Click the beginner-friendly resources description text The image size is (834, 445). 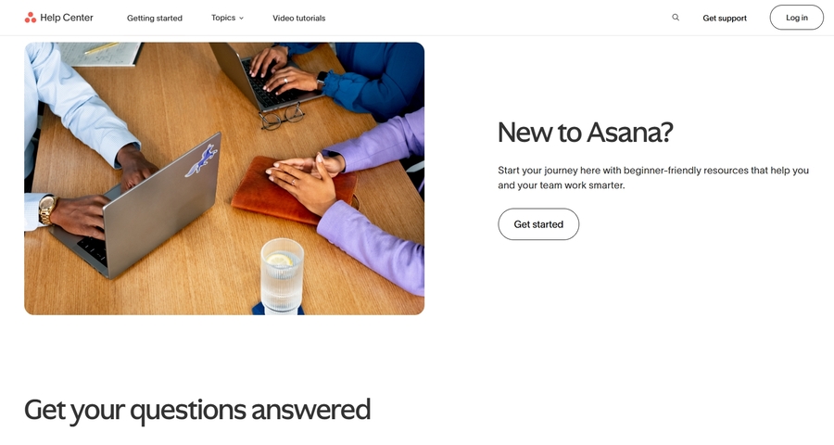click(653, 178)
